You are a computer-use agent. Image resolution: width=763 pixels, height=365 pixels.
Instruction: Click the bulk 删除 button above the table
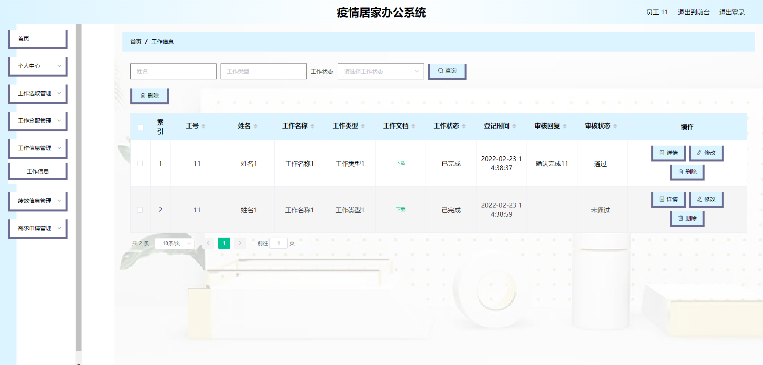pos(149,96)
